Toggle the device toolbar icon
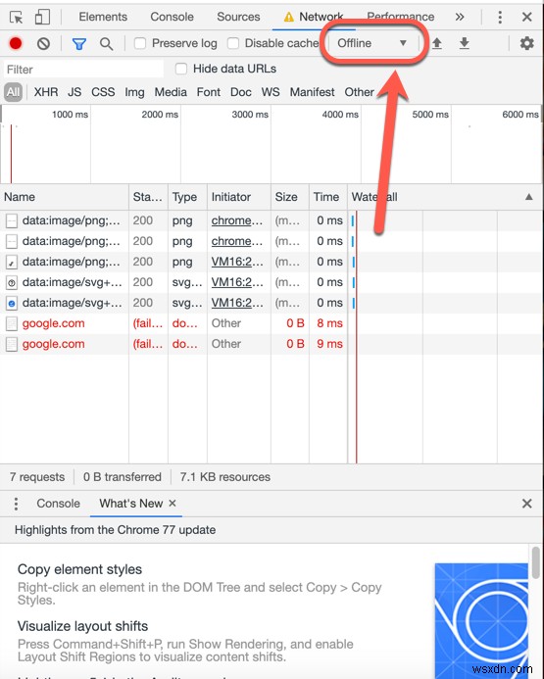The image size is (544, 679). (x=42, y=18)
